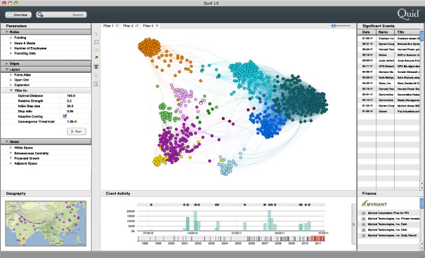Click the airplane icon in the toolbar
Viewport: 425px width, 258px height.
pyautogui.click(x=96, y=57)
